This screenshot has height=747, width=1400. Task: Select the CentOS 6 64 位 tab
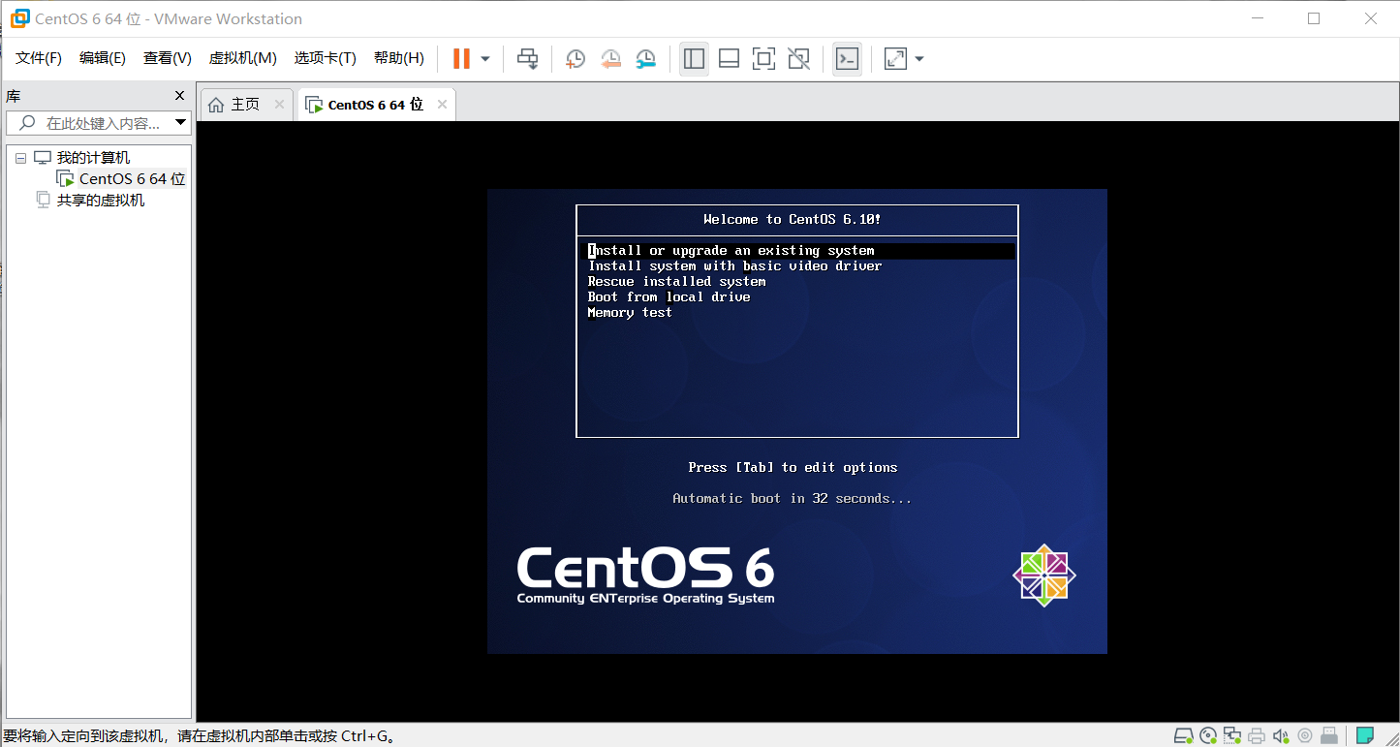(x=376, y=105)
